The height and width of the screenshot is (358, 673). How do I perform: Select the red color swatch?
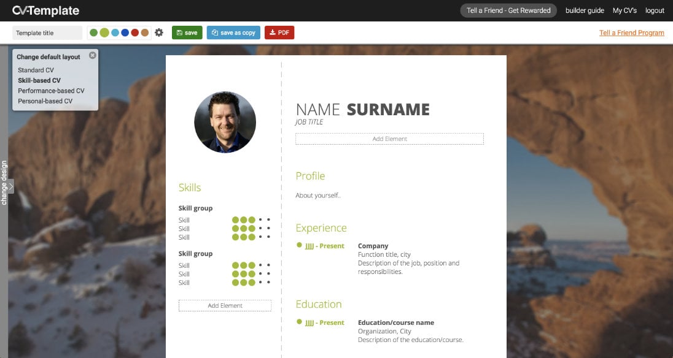(x=134, y=32)
